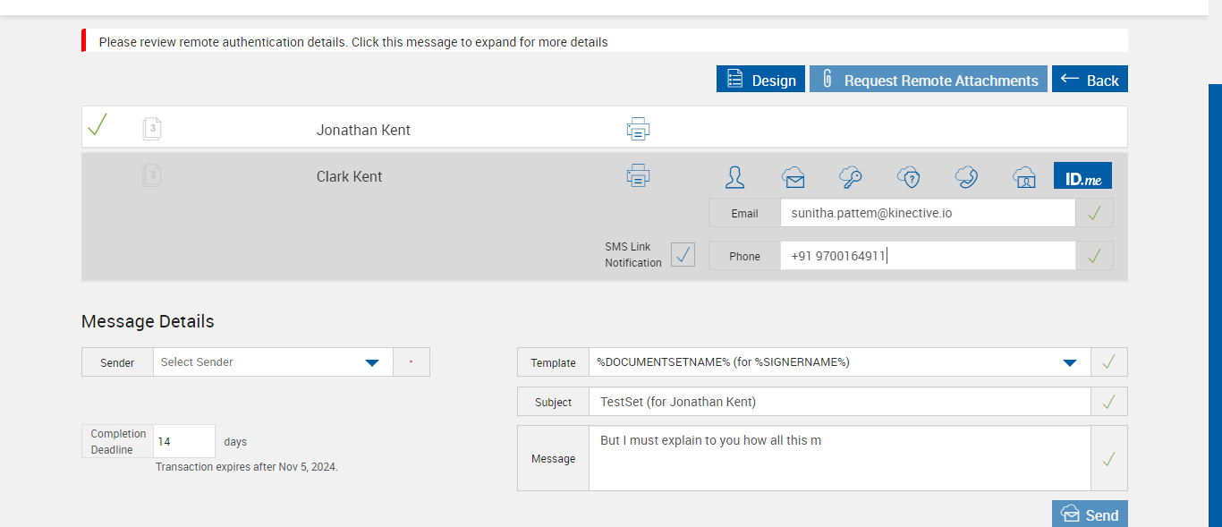
Task: Click into the Phone number field
Action: point(927,256)
